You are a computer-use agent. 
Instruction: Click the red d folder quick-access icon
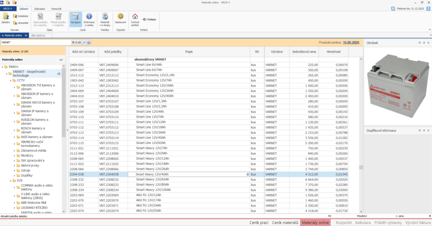pyautogui.click(x=15, y=3)
